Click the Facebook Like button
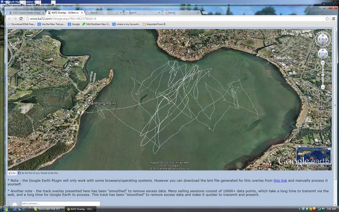 point(12,173)
